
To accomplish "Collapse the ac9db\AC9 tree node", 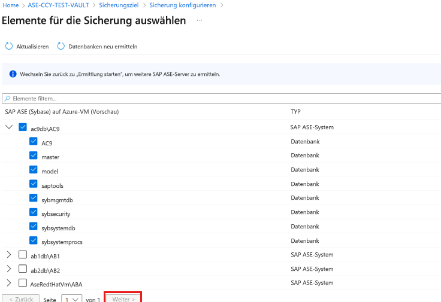I will coord(9,127).
